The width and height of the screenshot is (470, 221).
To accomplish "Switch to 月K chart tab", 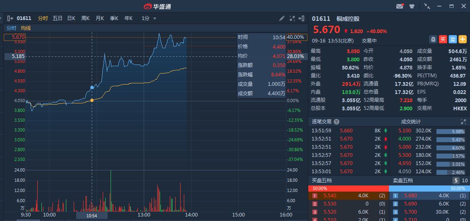I will (100, 18).
